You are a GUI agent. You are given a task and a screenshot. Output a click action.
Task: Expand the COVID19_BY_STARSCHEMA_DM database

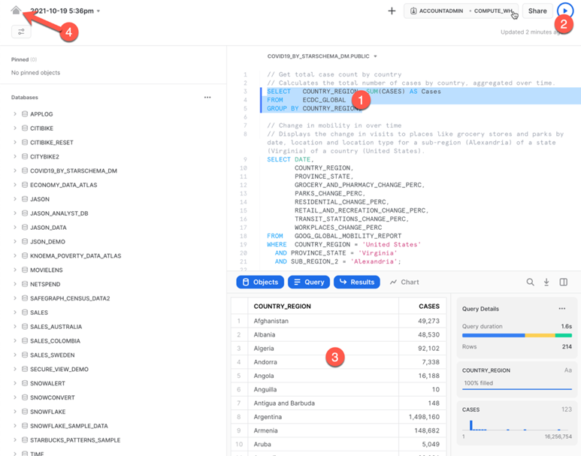pos(15,171)
